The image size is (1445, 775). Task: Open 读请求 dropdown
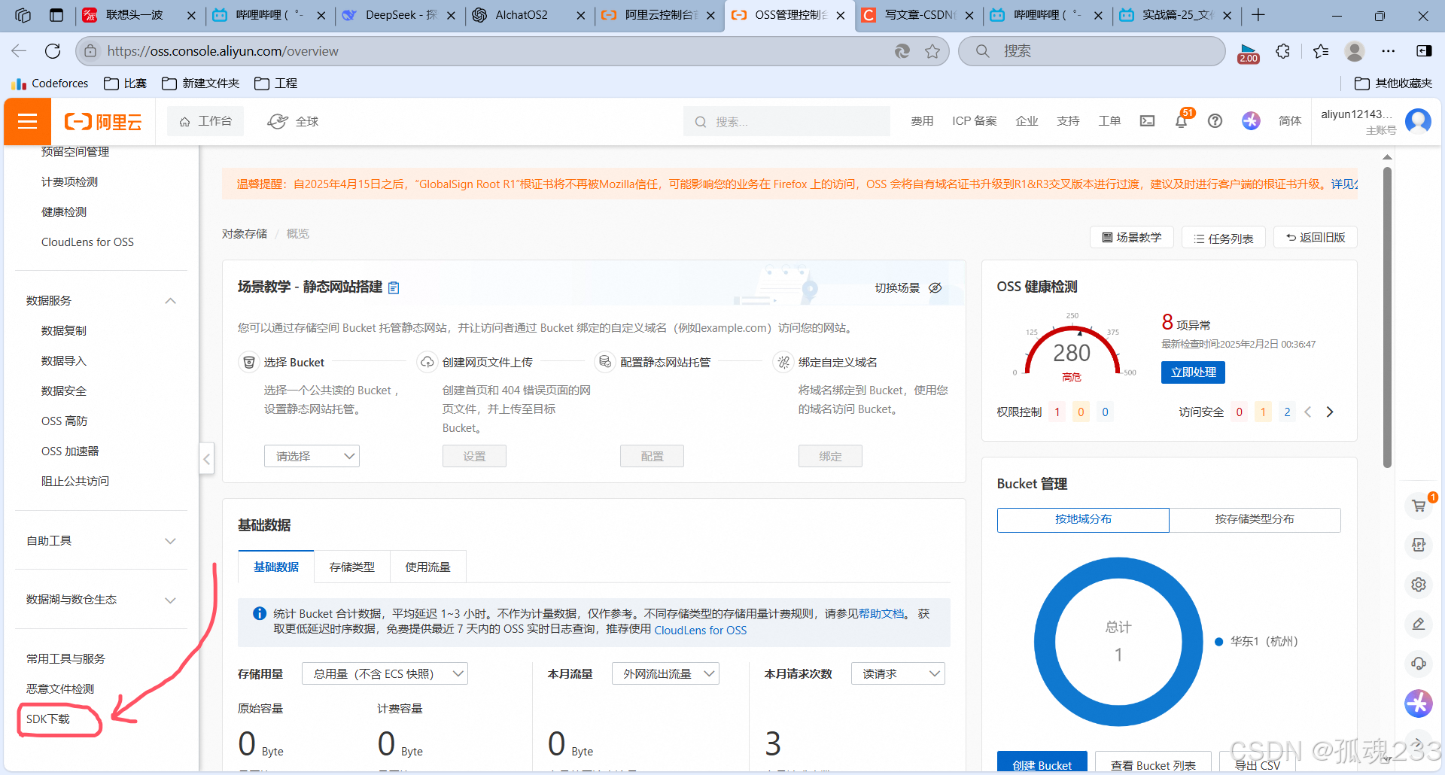point(898,673)
